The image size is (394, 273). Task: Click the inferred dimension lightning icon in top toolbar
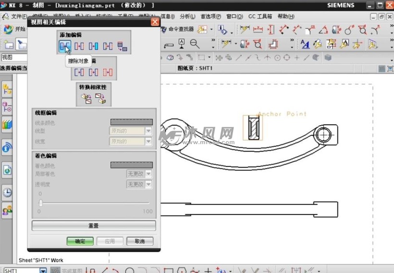pyautogui.click(x=245, y=30)
